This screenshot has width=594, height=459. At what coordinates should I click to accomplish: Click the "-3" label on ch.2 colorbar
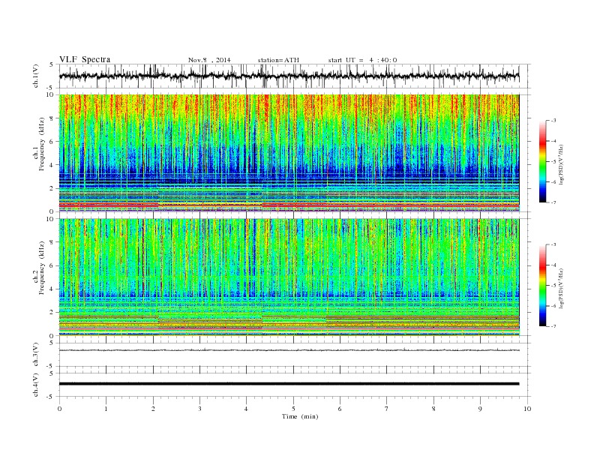click(553, 244)
